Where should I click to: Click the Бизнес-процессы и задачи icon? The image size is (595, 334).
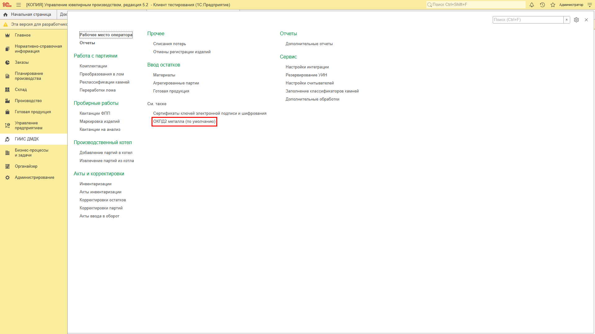(7, 153)
